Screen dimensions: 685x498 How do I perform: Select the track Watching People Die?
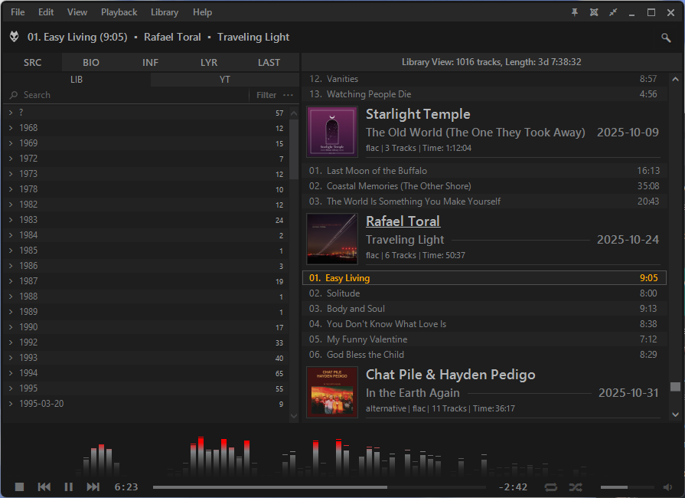click(x=484, y=94)
